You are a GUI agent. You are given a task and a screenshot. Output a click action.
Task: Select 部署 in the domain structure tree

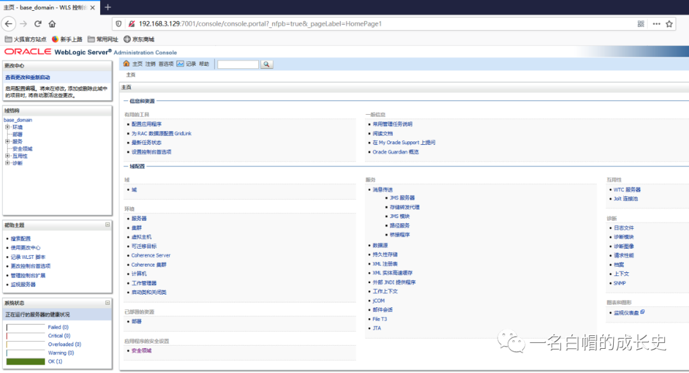pyautogui.click(x=17, y=135)
